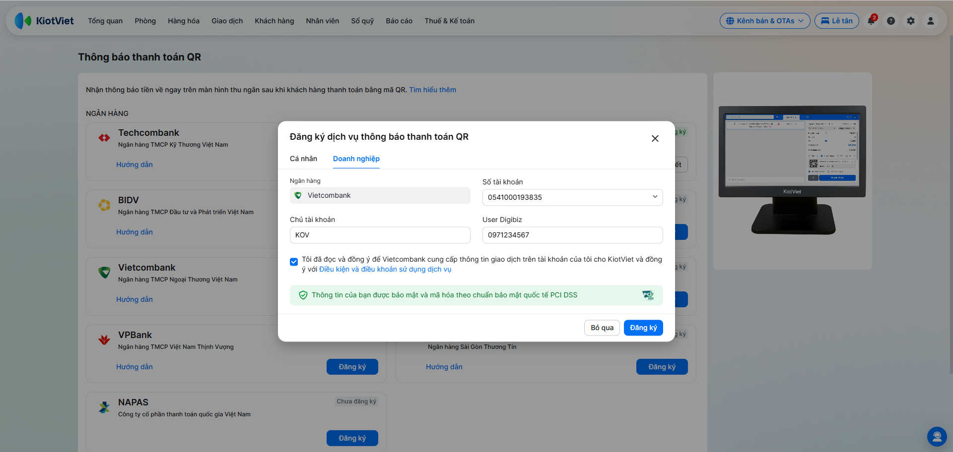Open the Nhân viên menu
The image size is (953, 452).
tap(323, 21)
